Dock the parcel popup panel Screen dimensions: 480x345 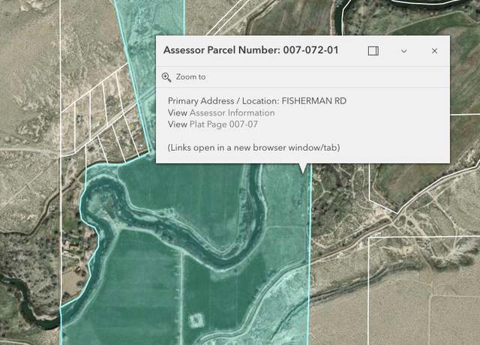pyautogui.click(x=373, y=51)
